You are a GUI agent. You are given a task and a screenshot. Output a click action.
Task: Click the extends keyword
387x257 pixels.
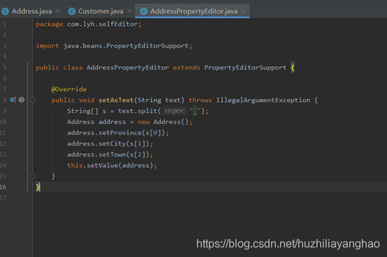187,68
